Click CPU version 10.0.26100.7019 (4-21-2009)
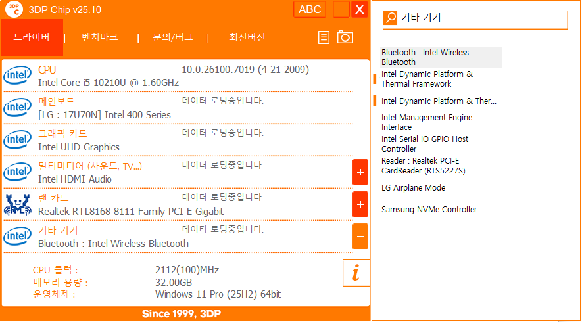 tap(245, 70)
